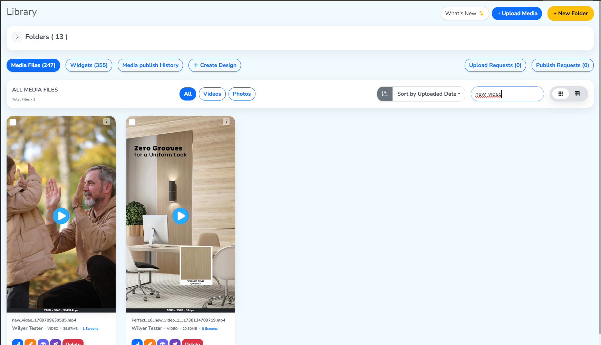Viewport: 601px width, 345px height.
Task: Open Publish Requests (0)
Action: (562, 65)
